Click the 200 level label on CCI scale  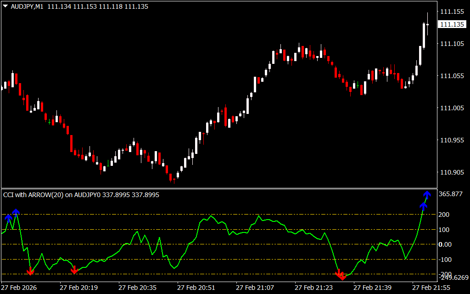click(x=443, y=215)
